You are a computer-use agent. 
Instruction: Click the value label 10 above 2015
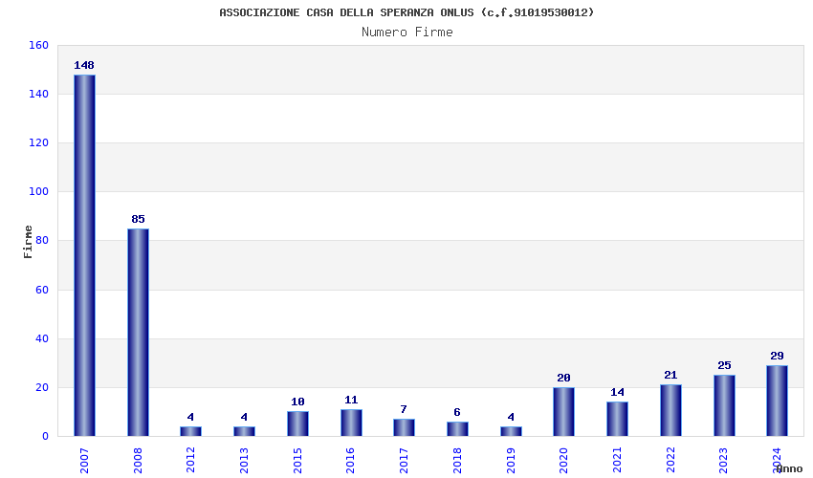coord(297,402)
